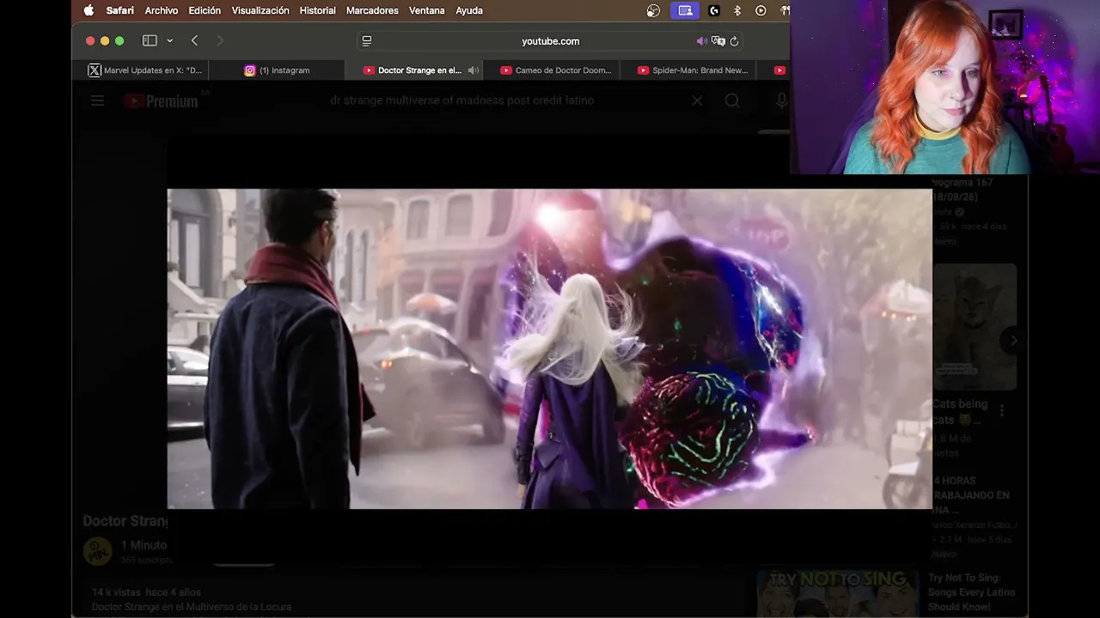Open options menu for Cats being cats video

[1001, 411]
